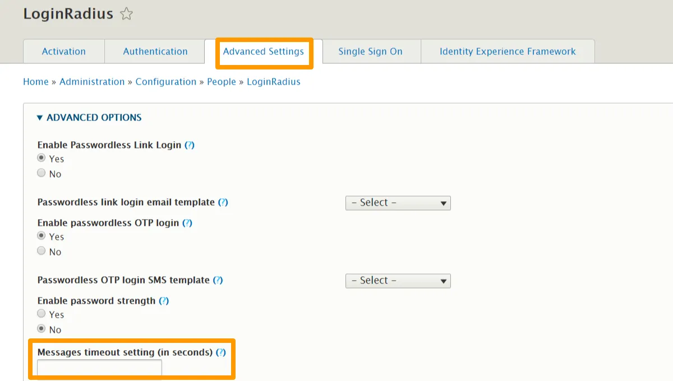
Task: Select No for Enable Passwordless Link Login
Action: 42,174
